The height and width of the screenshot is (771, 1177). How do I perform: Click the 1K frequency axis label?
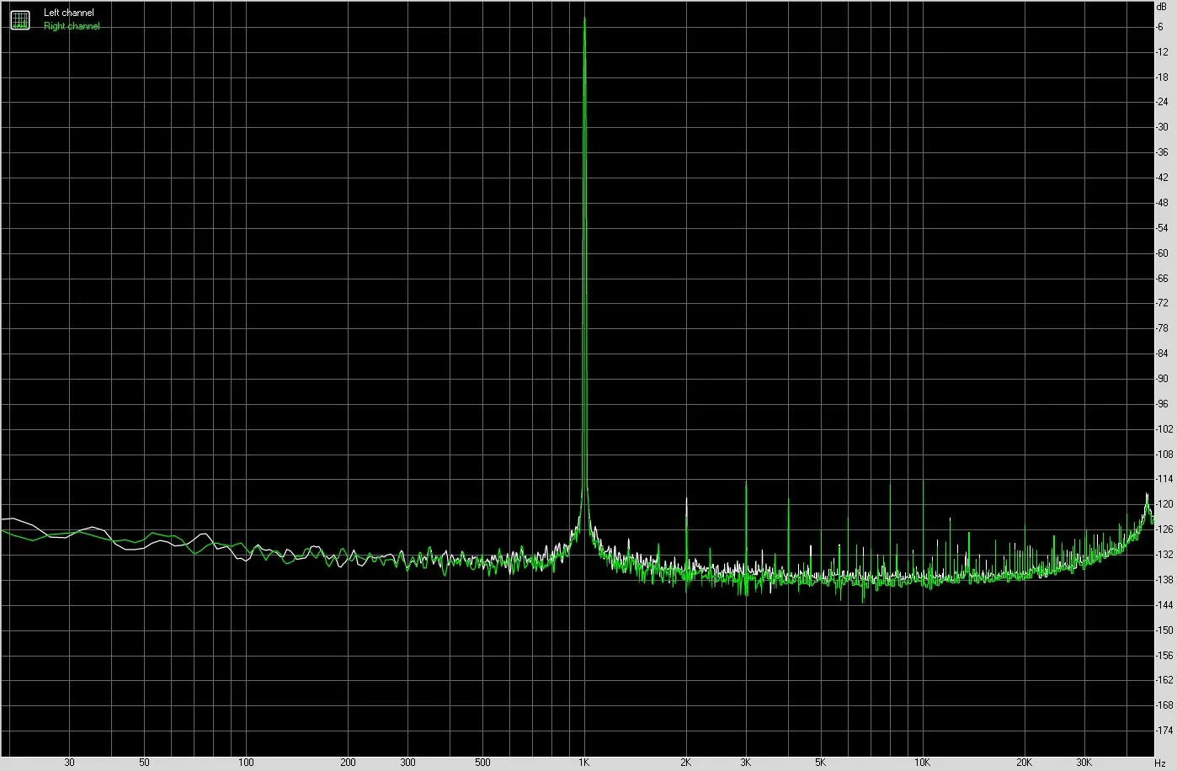point(583,763)
